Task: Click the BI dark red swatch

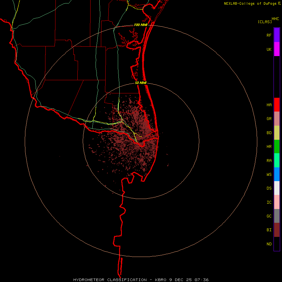Action: (x=277, y=230)
